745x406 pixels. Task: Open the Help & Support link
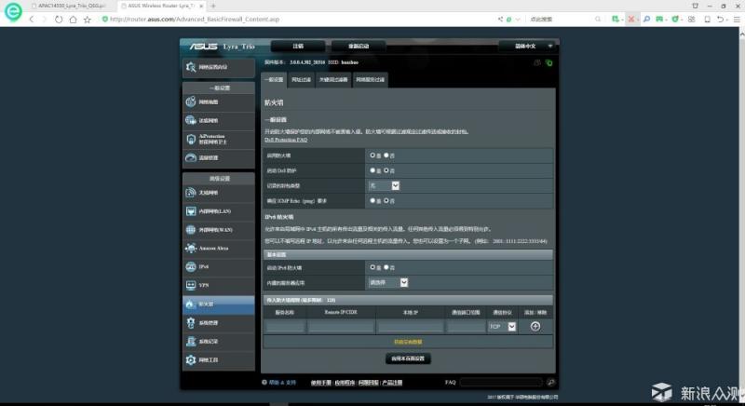pos(282,383)
